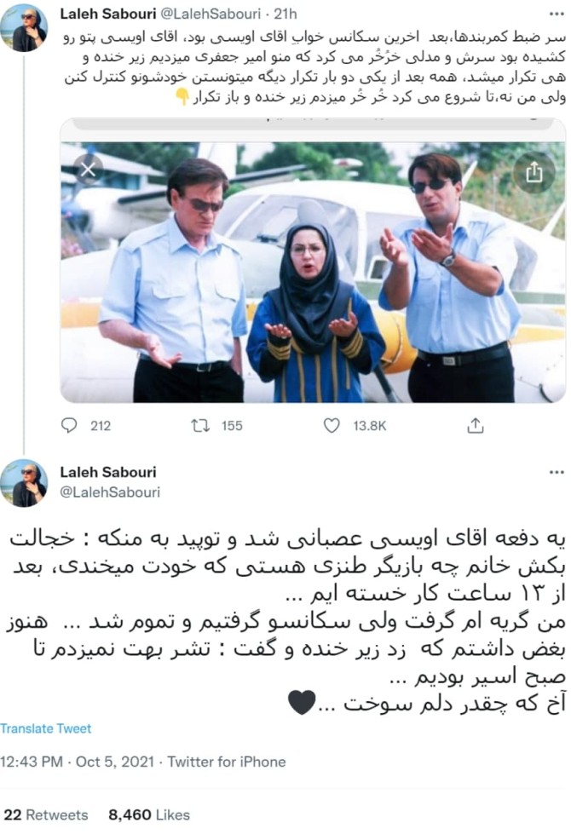
Task: Open the airplane photo with three people
Action: tap(313, 271)
